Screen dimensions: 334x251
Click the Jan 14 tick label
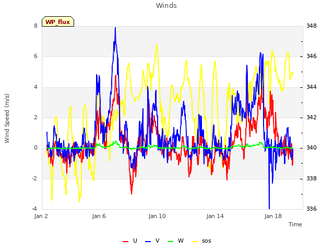click(215, 216)
